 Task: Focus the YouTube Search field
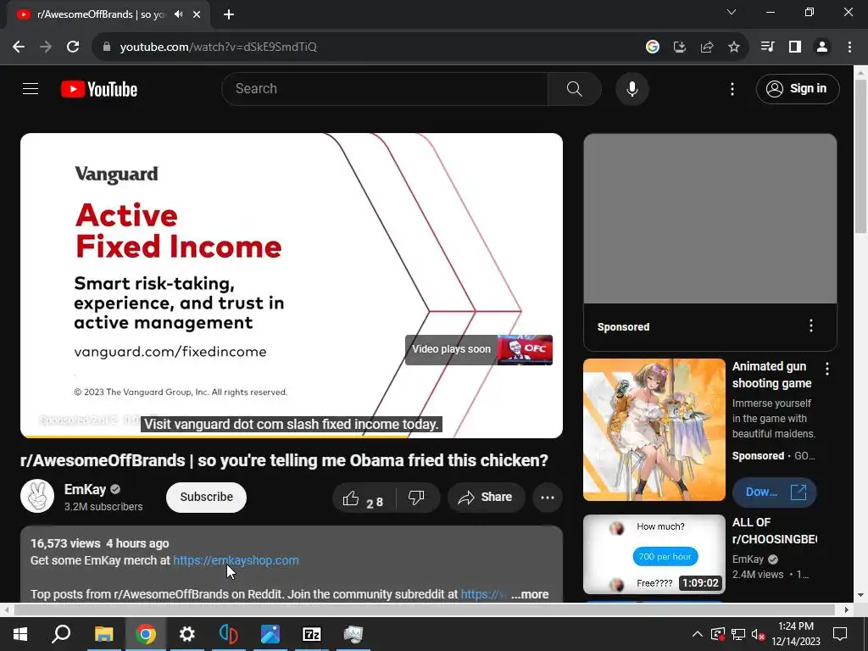point(385,88)
